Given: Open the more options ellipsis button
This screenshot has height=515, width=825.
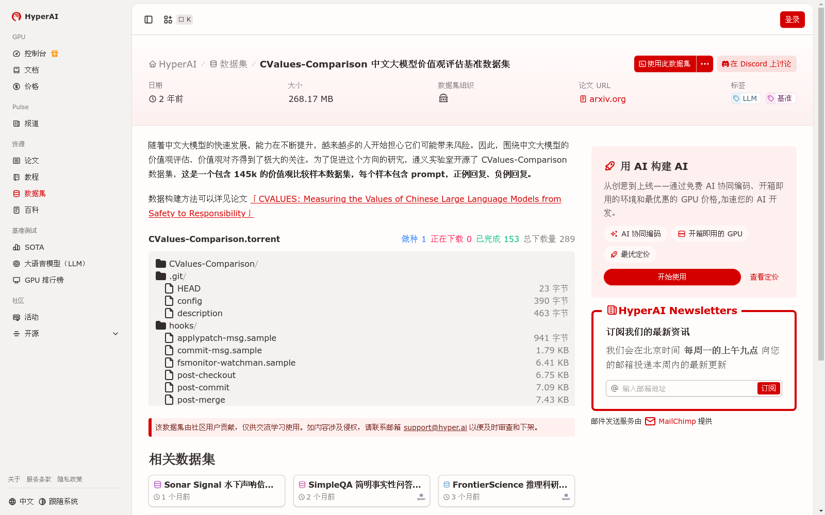Looking at the screenshot, I should pyautogui.click(x=705, y=64).
